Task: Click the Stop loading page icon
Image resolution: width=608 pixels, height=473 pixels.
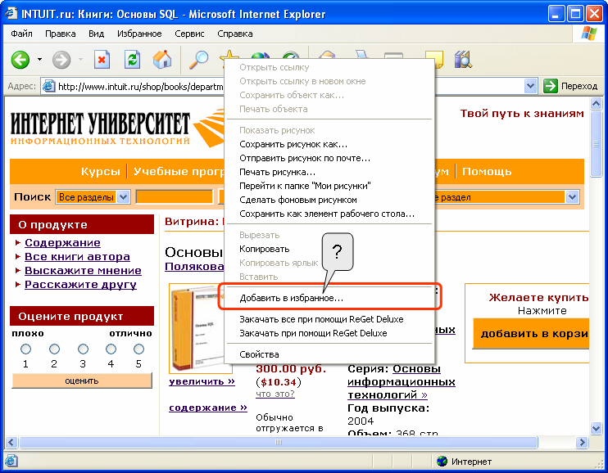Action: (102, 60)
